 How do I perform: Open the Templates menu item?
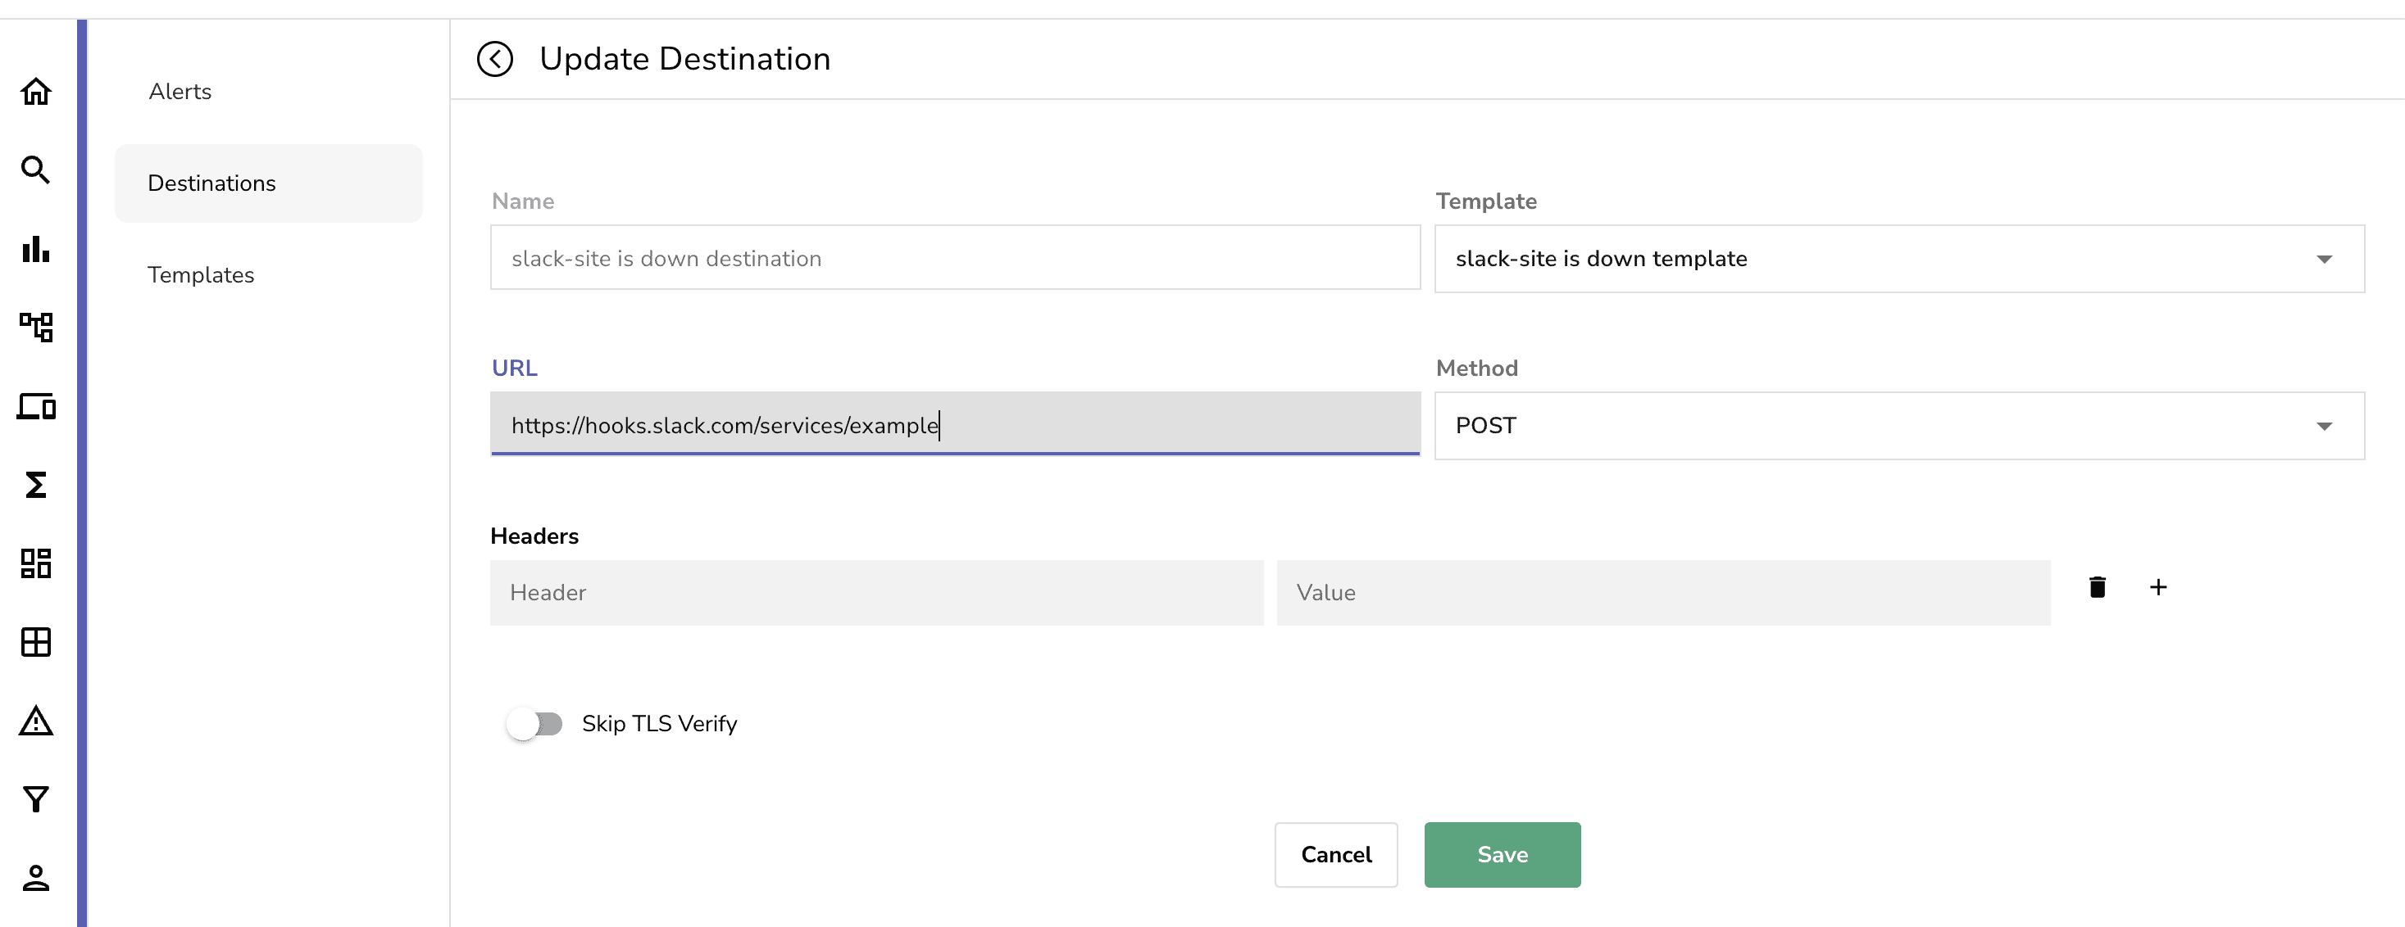tap(201, 275)
